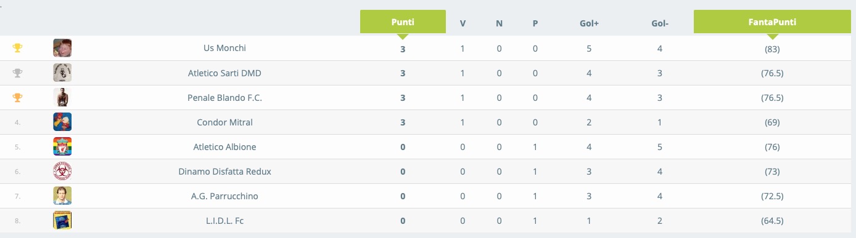Open the Us Monchi team name link

click(x=224, y=48)
